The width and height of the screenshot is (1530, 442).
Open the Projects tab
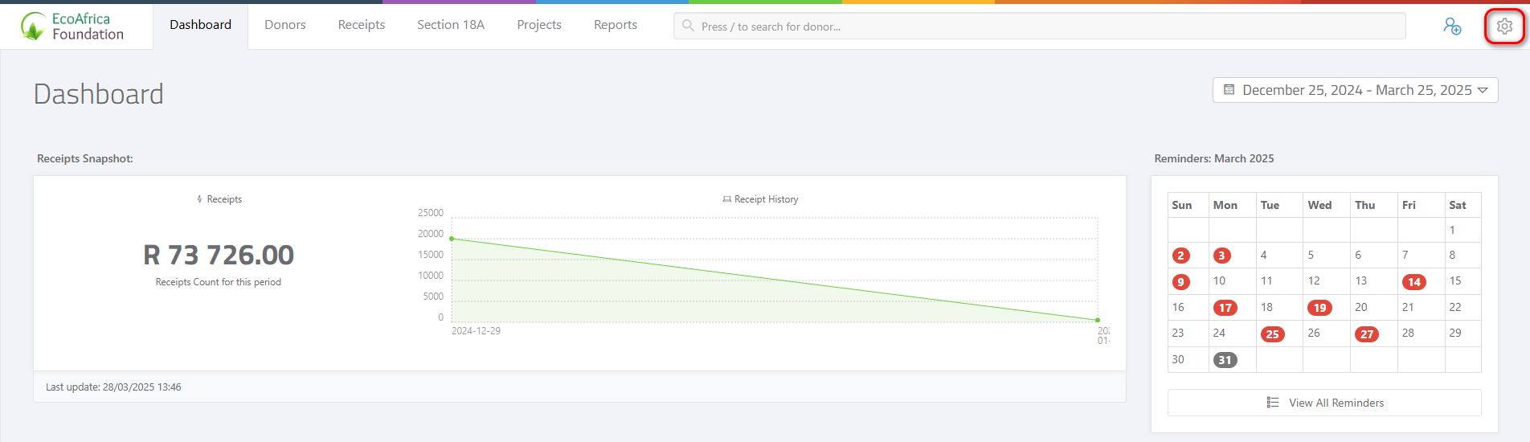[x=539, y=25]
